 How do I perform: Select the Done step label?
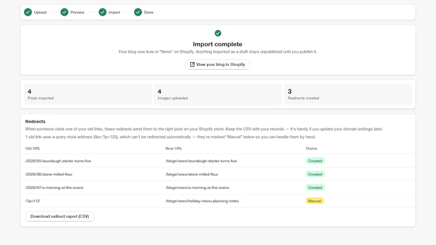(148, 12)
